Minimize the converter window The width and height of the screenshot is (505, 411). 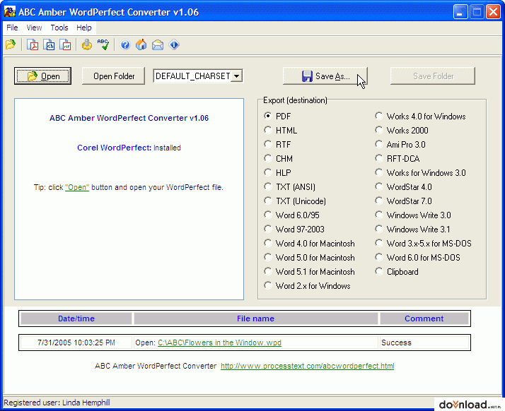(x=460, y=12)
